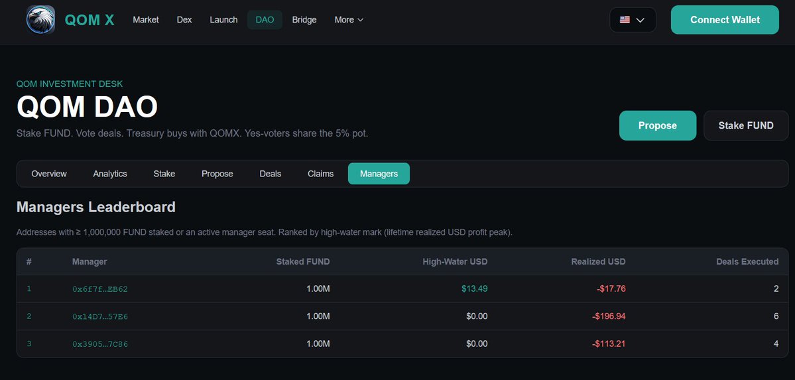This screenshot has height=380, width=795.
Task: Click the -$113.21 realized value
Action: tap(609, 344)
